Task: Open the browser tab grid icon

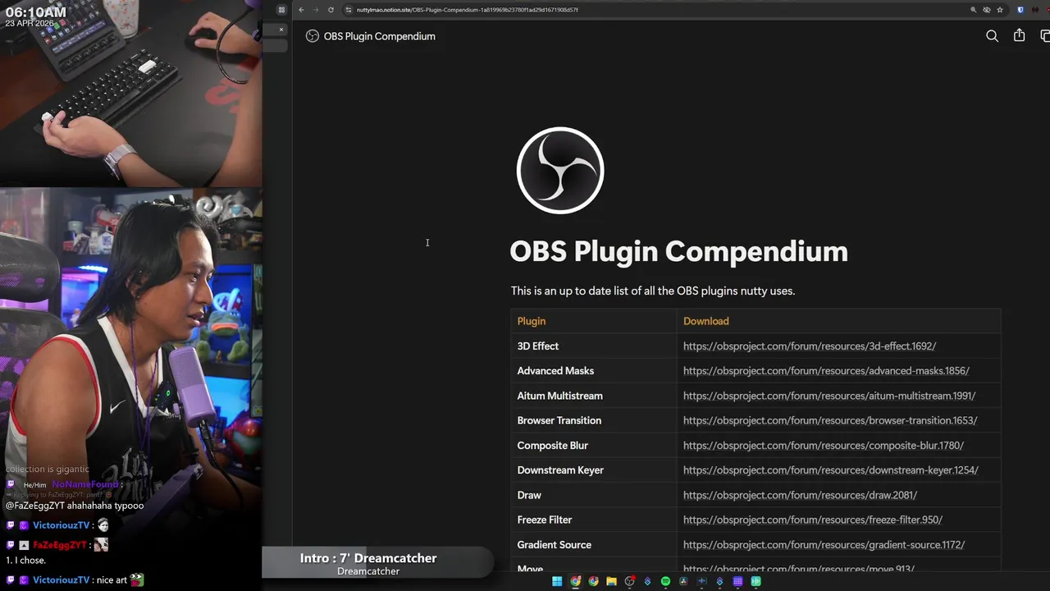Action: pyautogui.click(x=281, y=10)
